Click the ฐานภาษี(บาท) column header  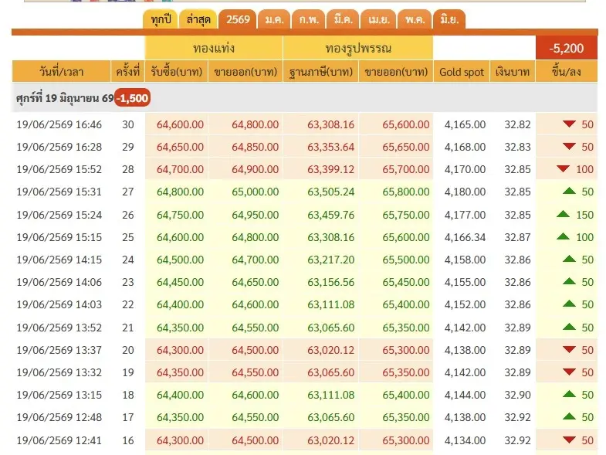coord(321,72)
